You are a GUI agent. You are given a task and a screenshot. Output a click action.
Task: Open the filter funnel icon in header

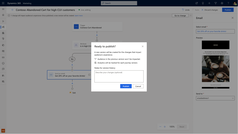coord(216,3)
